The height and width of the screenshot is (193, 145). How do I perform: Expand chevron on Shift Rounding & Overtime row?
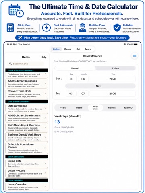45,127
